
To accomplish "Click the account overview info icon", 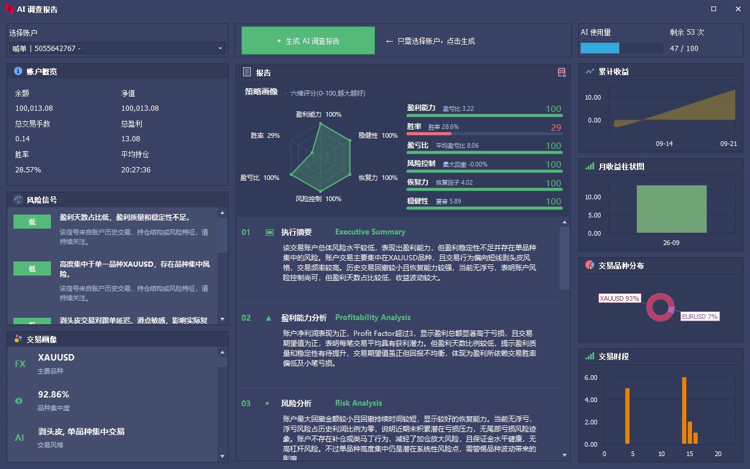I will coord(18,71).
